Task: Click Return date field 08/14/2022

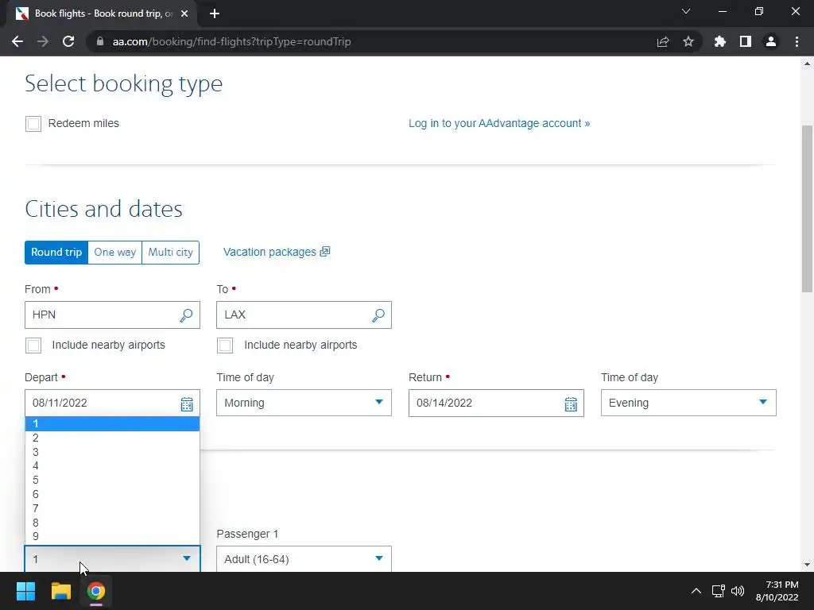Action: (496, 403)
